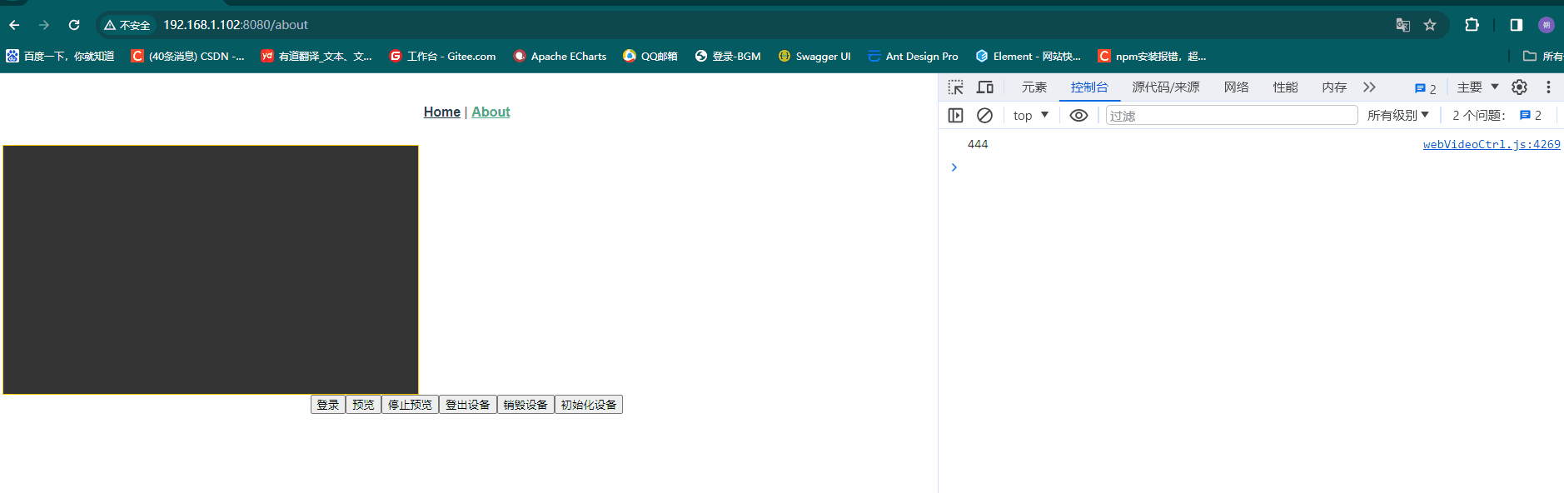This screenshot has height=493, width=1564.
Task: Switch to the 元素 DevTools tab
Action: click(x=1034, y=87)
